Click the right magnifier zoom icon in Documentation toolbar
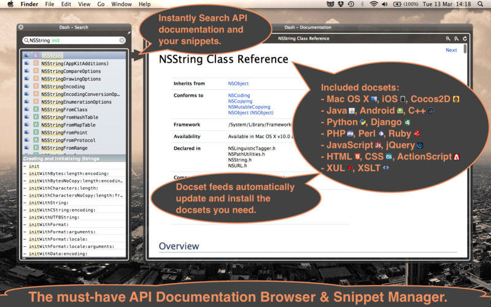491x307 pixels. tap(457, 39)
